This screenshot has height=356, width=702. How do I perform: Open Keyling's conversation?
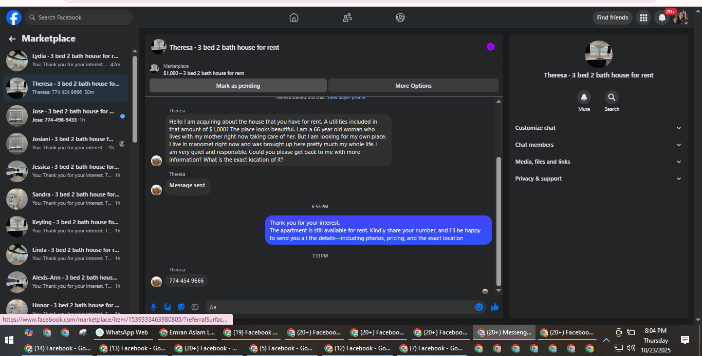(65, 227)
